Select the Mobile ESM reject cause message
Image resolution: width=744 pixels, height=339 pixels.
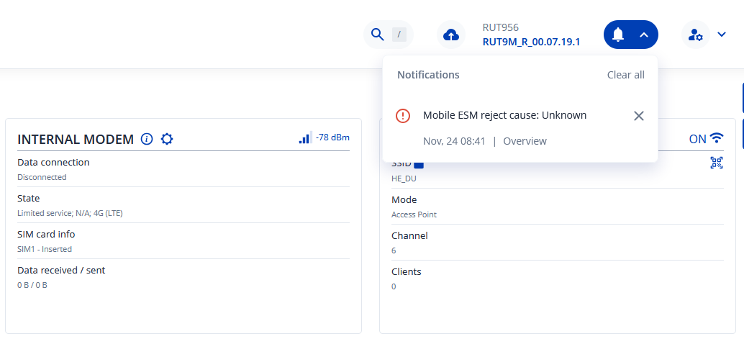[x=504, y=115]
